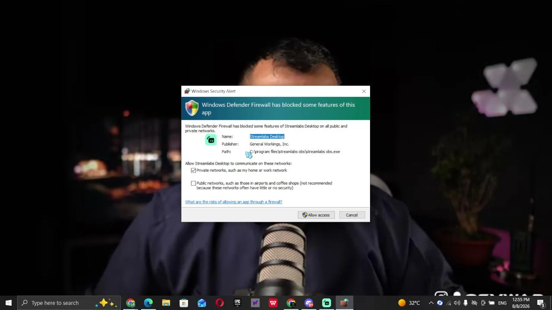
Task: Click the Meet Now camera tray icon
Action: pyautogui.click(x=483, y=303)
